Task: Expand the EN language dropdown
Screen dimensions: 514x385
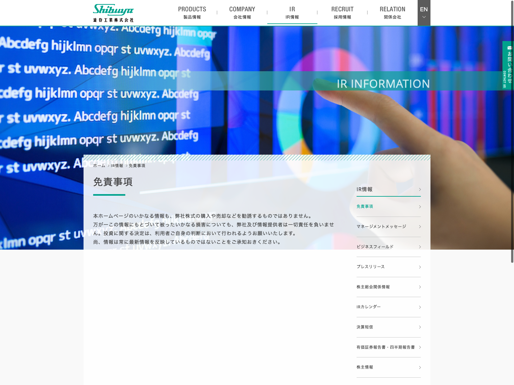Action: (424, 13)
